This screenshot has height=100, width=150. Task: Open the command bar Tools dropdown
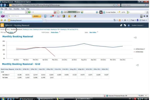pyautogui.click(x=143, y=20)
